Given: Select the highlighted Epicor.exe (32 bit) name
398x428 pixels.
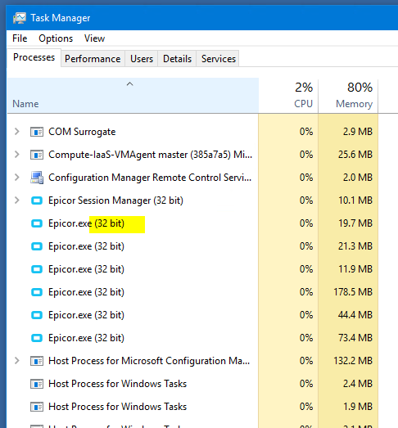Looking at the screenshot, I should pos(86,223).
